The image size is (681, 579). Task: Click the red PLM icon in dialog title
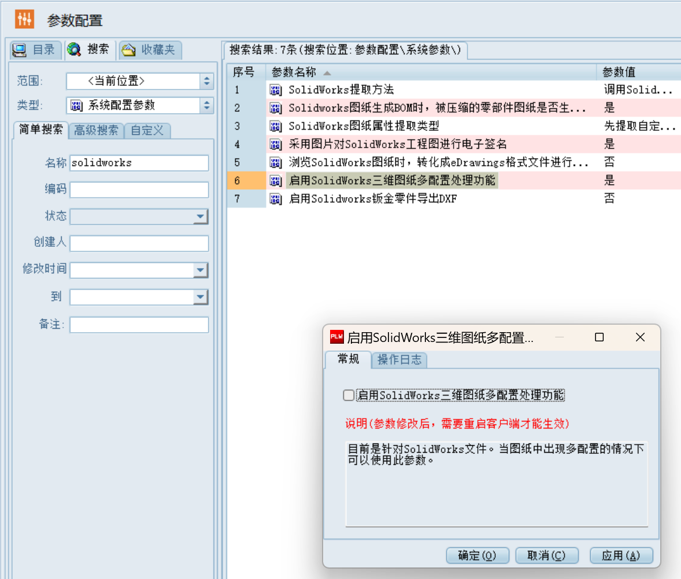tap(336, 337)
